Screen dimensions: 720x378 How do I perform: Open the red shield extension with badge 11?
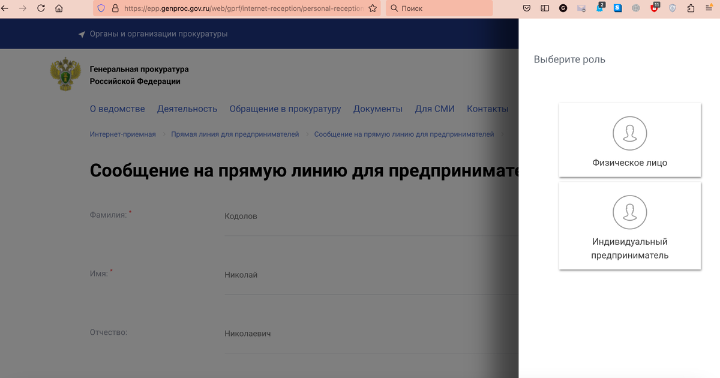(655, 8)
